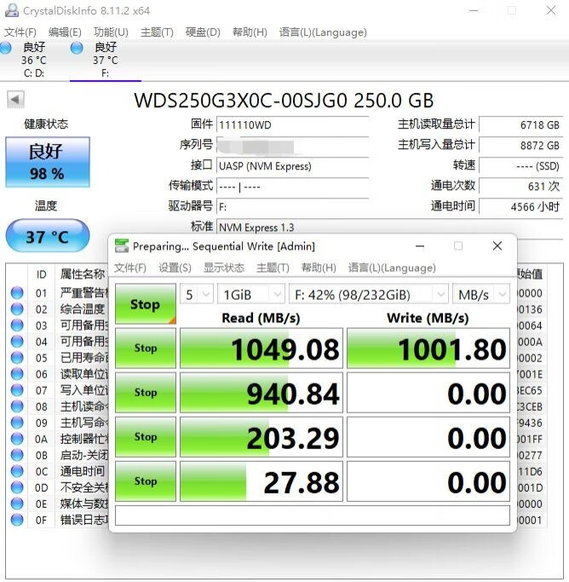Screen dimensions: 569x582
Task: Click the status orb for attribute 04
Action: (x=17, y=342)
